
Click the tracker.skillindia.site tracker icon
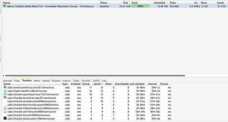tap(5, 111)
